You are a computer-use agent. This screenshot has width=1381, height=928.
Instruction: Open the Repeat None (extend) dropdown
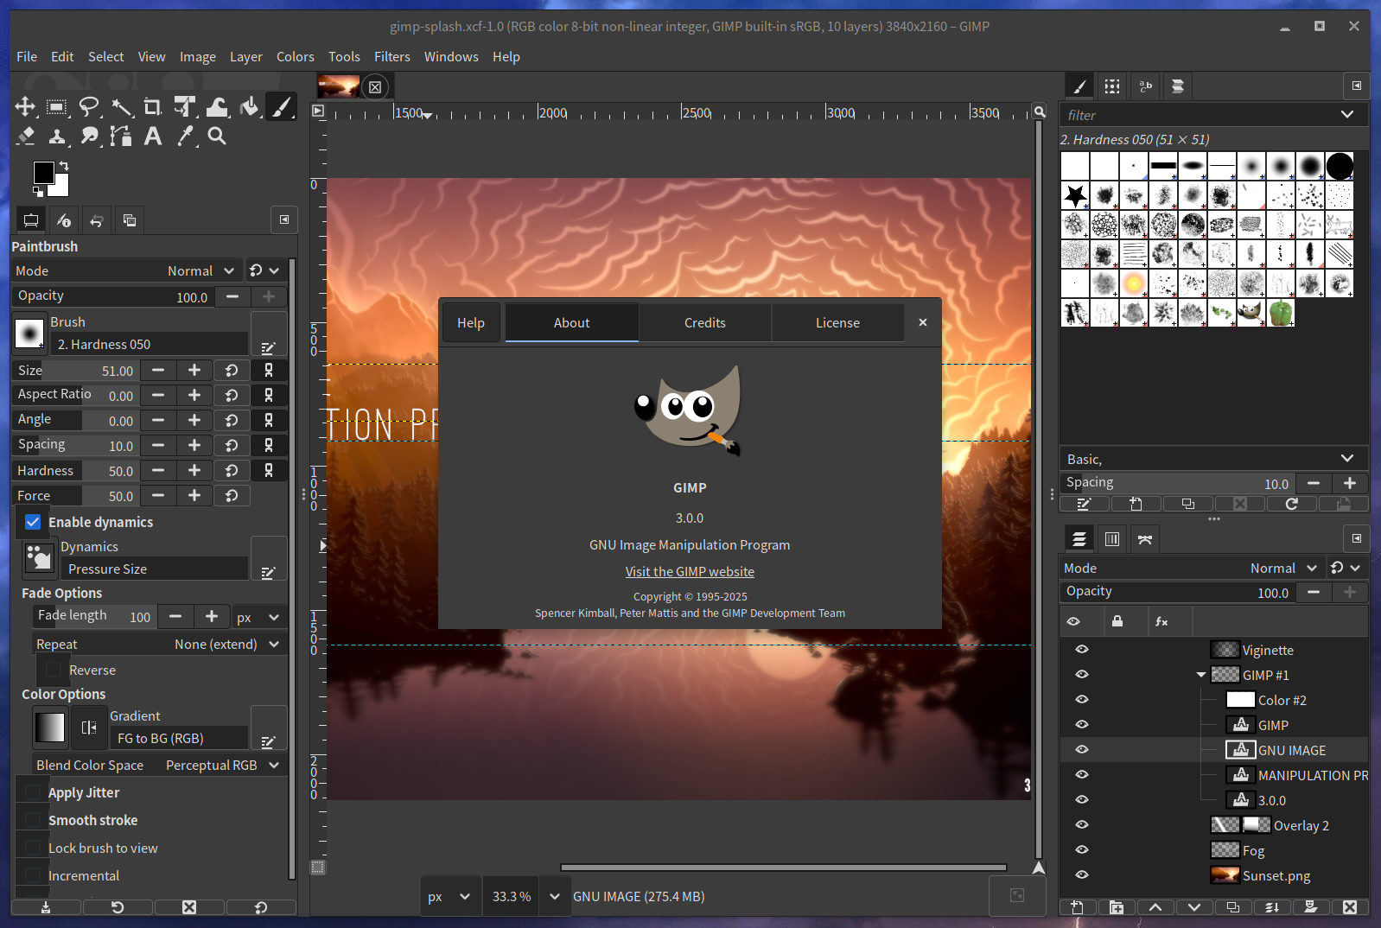[x=159, y=645]
